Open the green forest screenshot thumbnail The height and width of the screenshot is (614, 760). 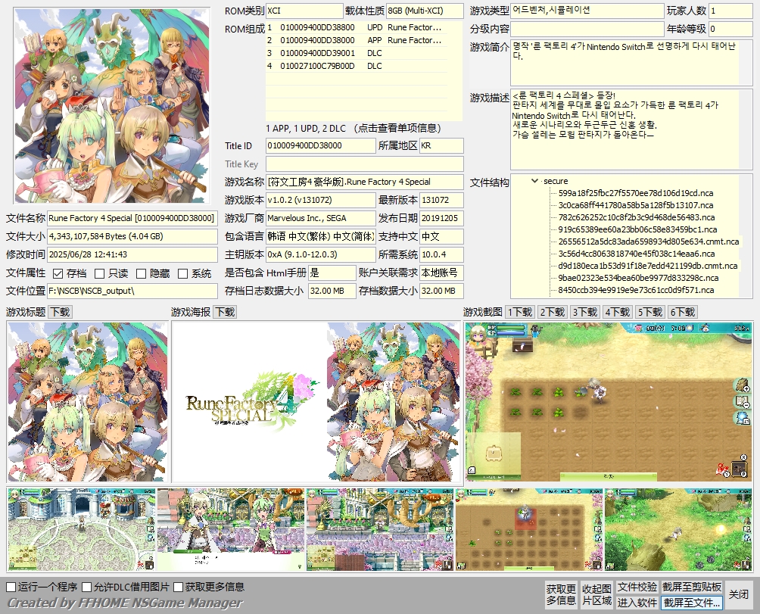678,529
